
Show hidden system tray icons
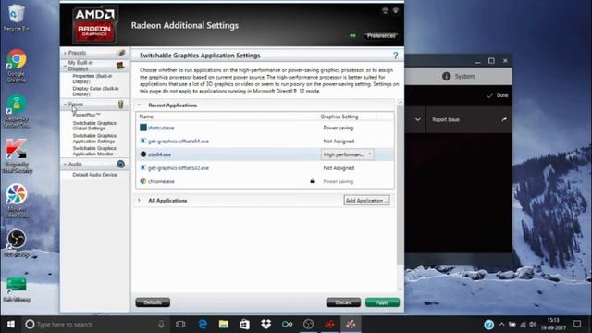click(501, 325)
